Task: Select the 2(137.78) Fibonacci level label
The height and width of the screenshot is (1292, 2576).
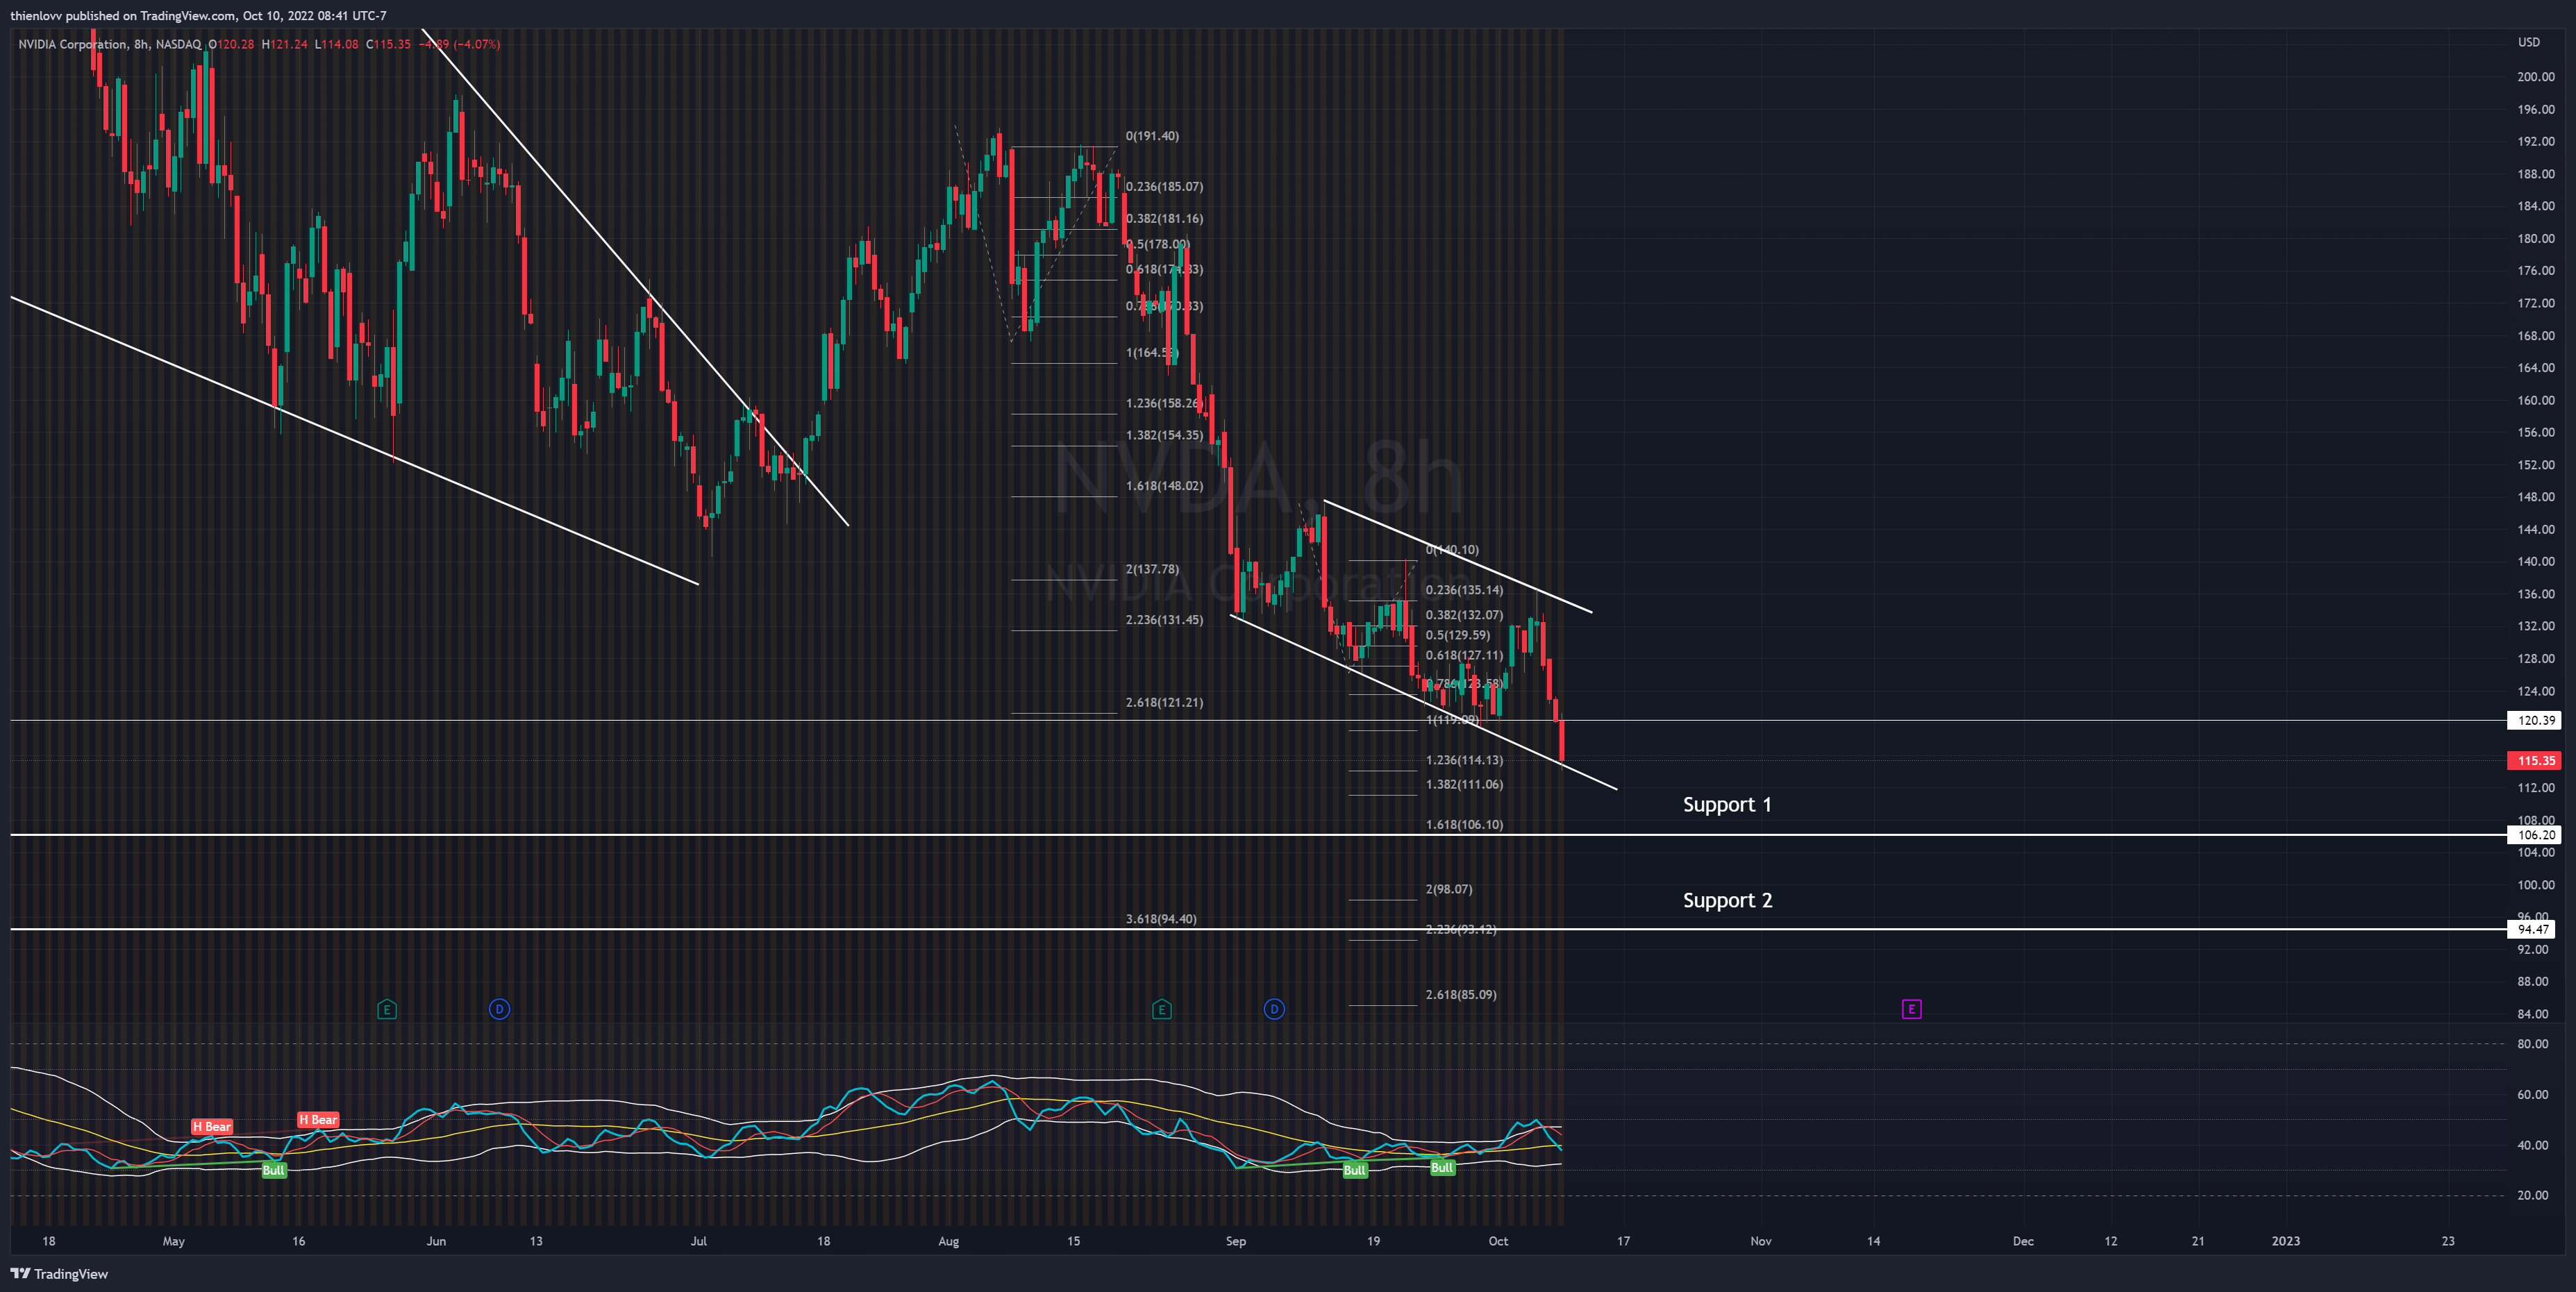Action: click(1152, 569)
